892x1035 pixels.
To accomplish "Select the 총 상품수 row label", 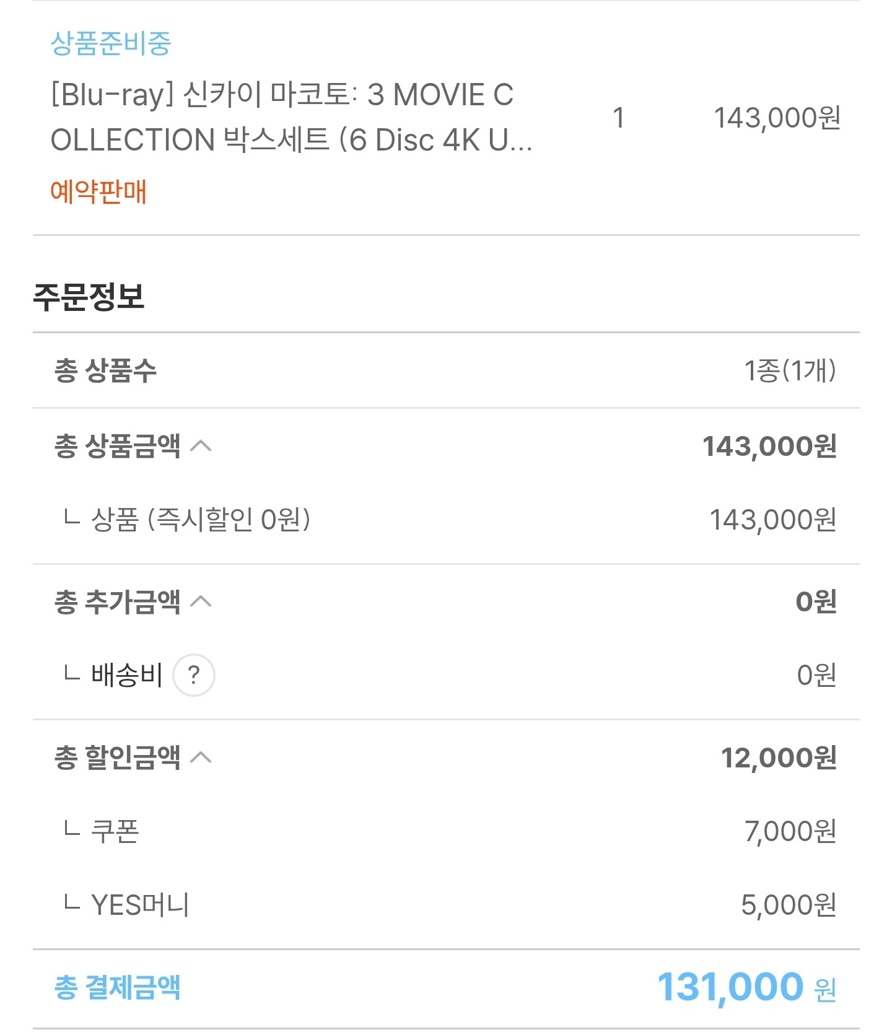I will (x=105, y=370).
